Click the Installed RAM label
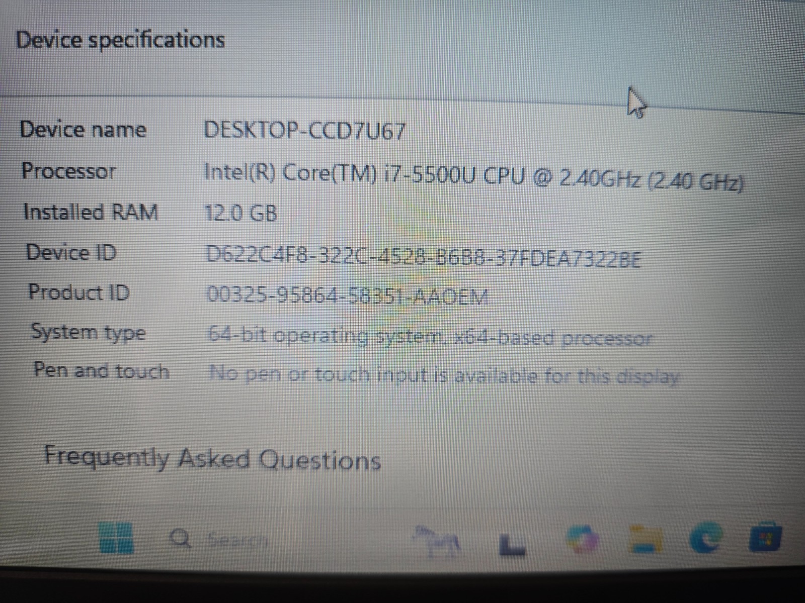The image size is (805, 603). [91, 212]
